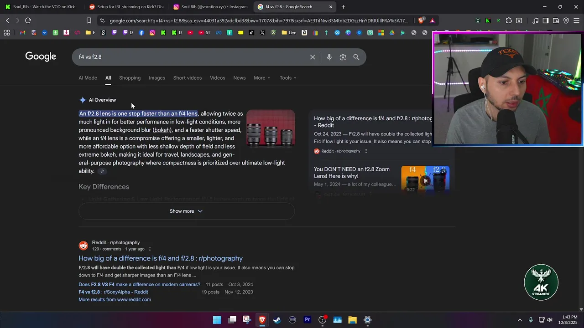Screen dimensions: 584x328
Task: Open Google Lens image search
Action: pos(343,57)
